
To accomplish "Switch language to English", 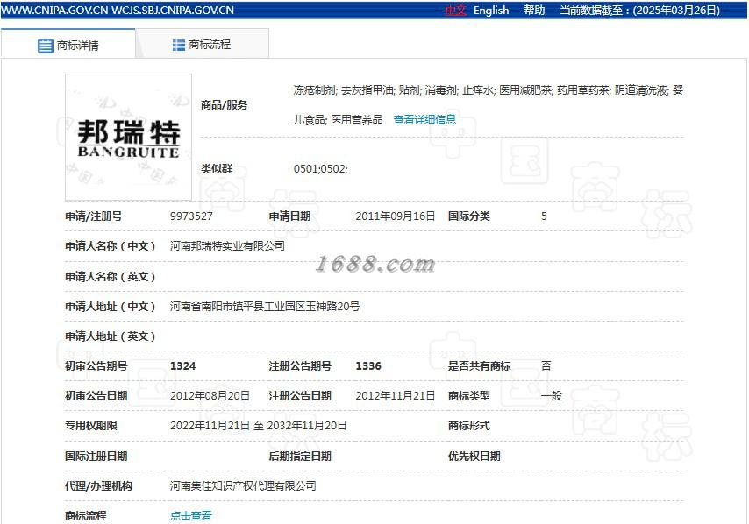I will pos(491,10).
